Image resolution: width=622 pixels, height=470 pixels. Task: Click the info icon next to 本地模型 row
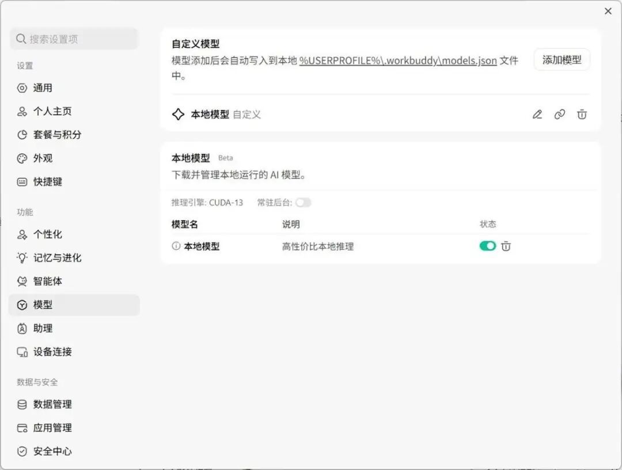pyautogui.click(x=176, y=246)
